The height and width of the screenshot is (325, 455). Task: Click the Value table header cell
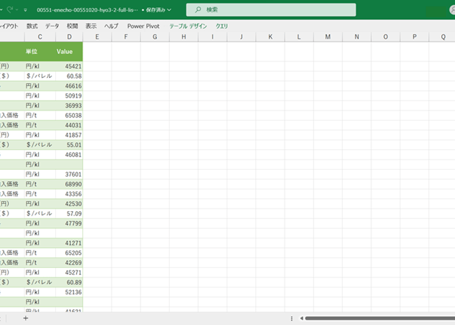click(69, 52)
